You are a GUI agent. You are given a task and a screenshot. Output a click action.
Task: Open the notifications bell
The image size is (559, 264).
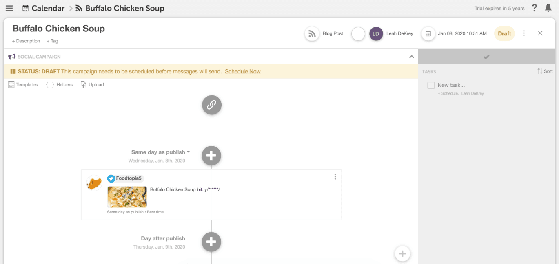tap(548, 8)
